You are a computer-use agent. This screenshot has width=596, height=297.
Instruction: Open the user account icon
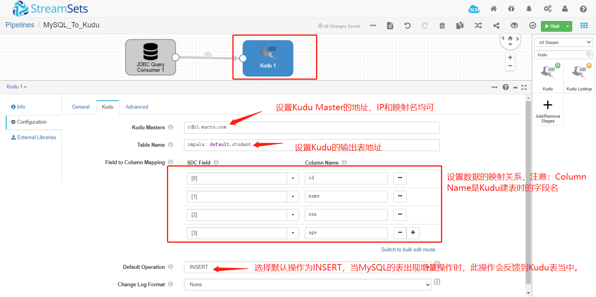[565, 9]
